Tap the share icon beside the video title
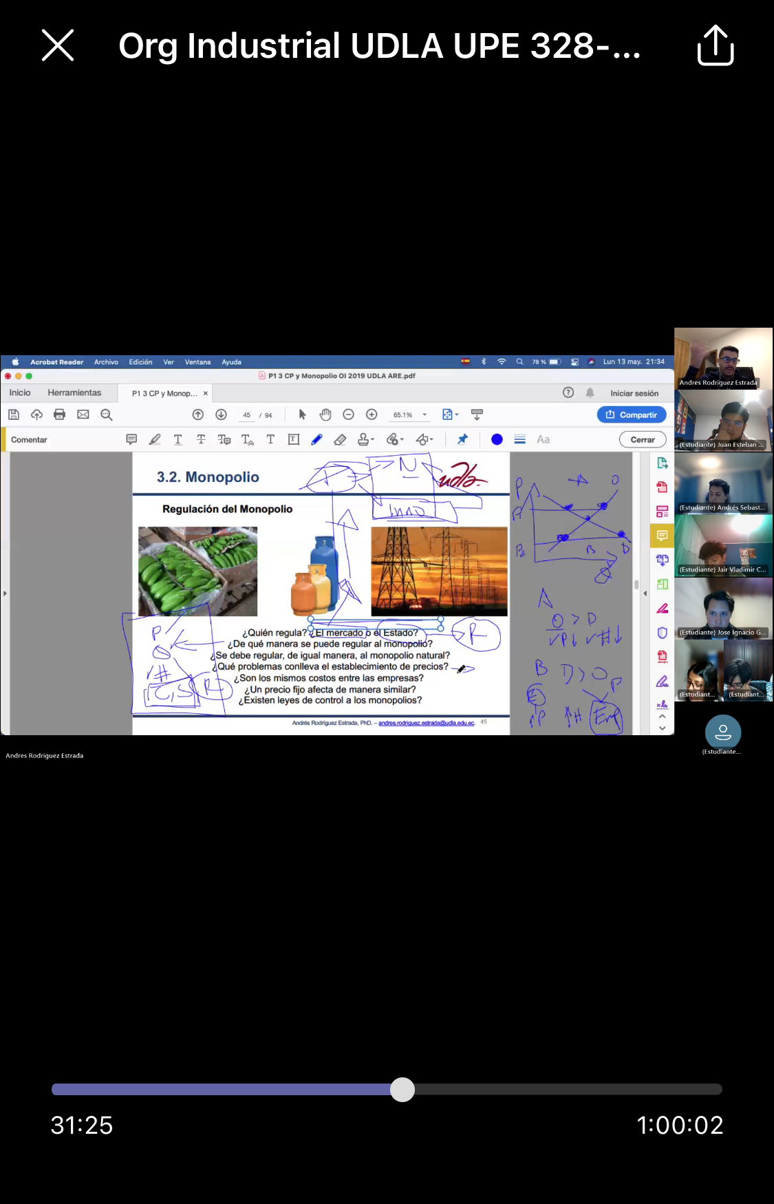774x1204 pixels. pyautogui.click(x=715, y=45)
